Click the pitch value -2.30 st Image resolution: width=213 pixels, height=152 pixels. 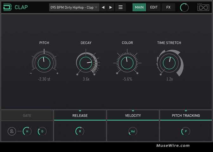click(x=44, y=79)
